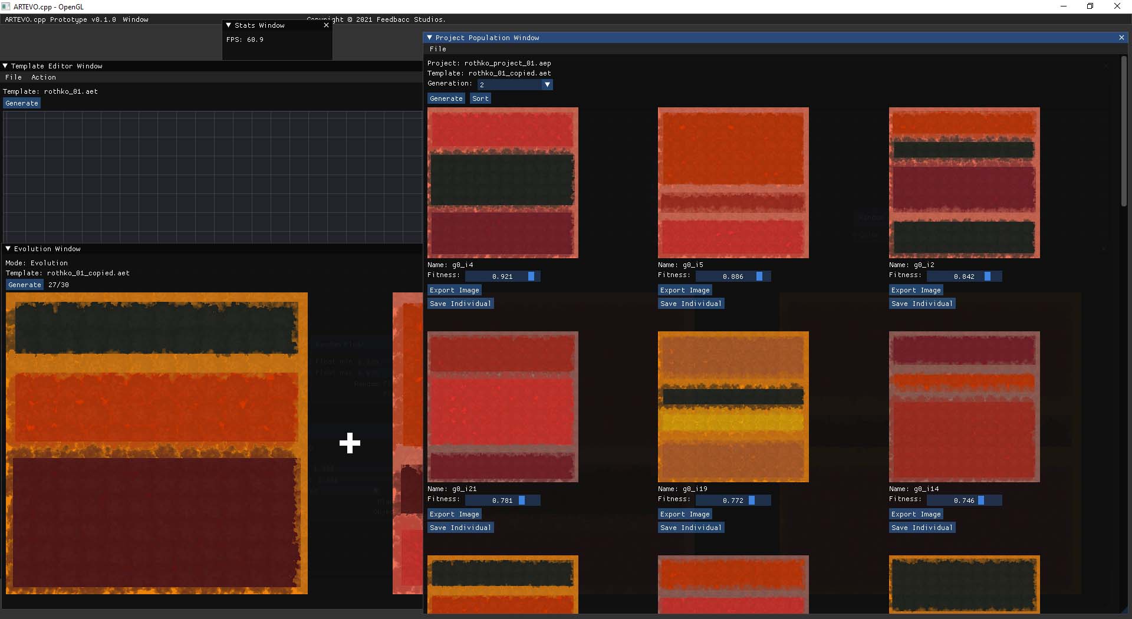
Task: Save Individual g0_i19
Action: 691,528
